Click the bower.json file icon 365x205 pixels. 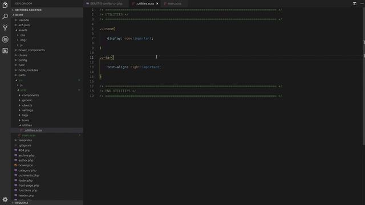[16, 165]
